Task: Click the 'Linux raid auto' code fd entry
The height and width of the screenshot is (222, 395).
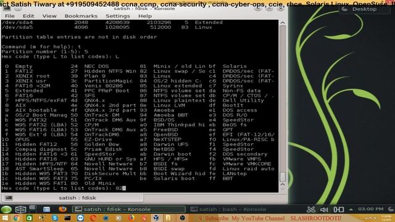Action: pos(242,168)
